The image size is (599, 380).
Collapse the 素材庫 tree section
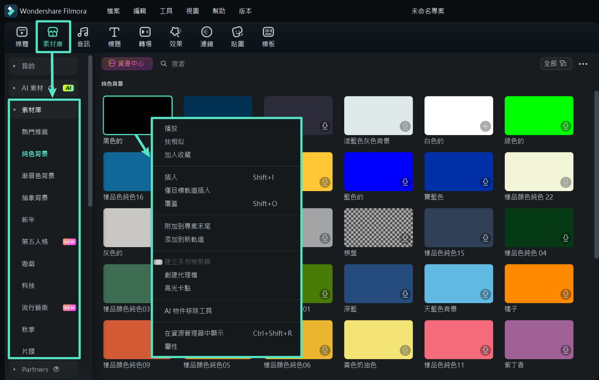pyautogui.click(x=14, y=110)
